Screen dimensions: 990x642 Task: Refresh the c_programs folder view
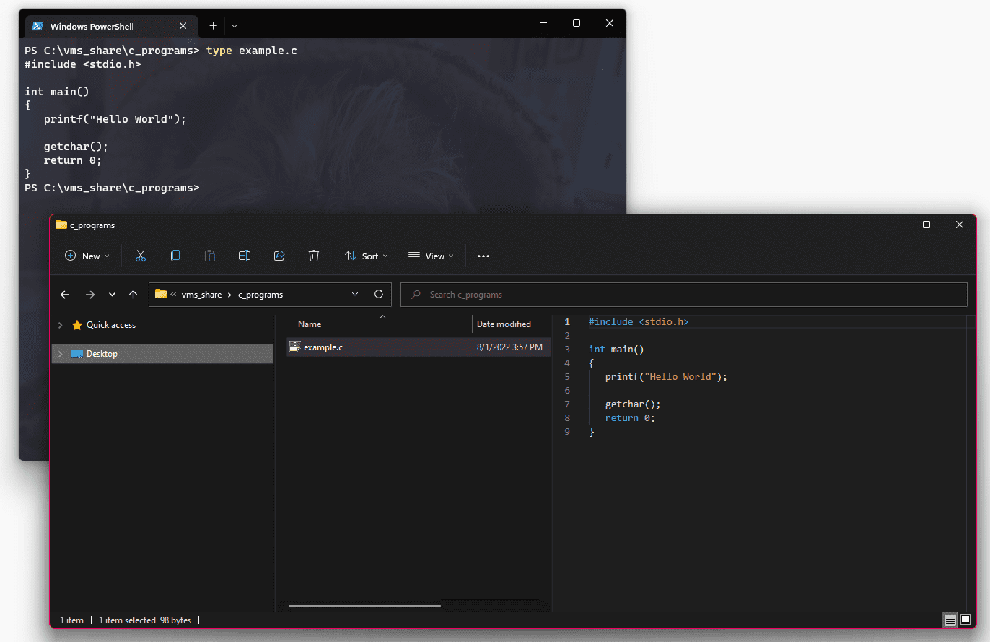pyautogui.click(x=379, y=295)
